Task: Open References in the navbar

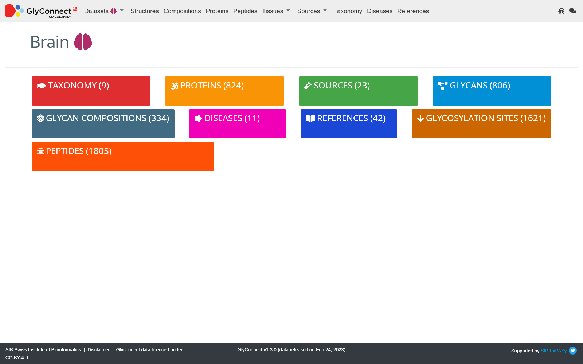Action: point(413,11)
